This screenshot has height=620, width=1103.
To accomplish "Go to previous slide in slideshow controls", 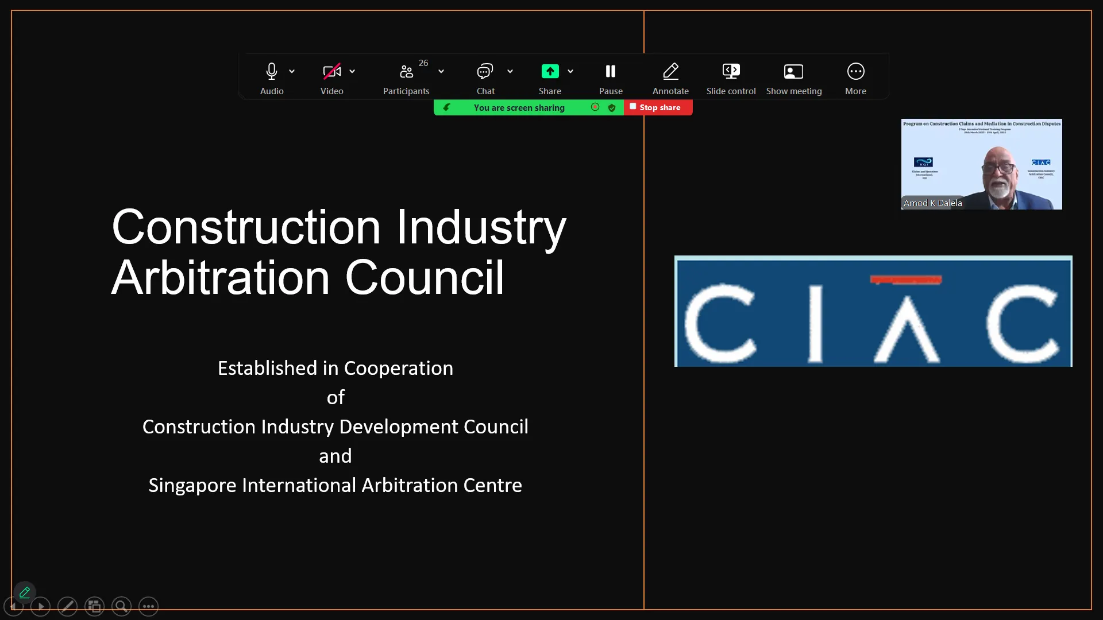I will (x=13, y=606).
